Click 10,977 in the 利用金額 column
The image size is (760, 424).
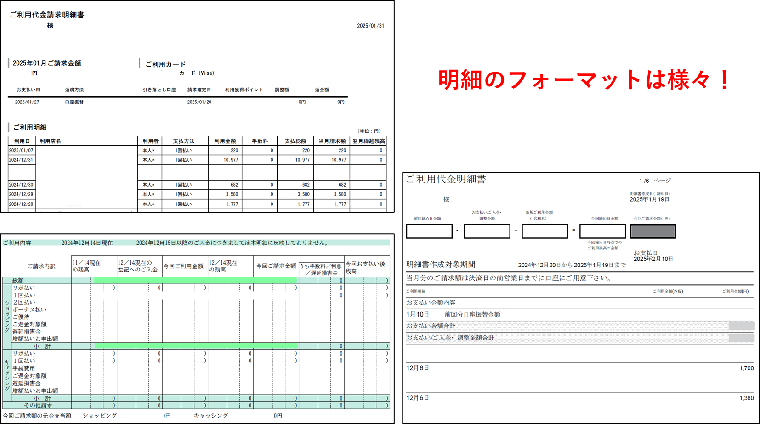[231, 160]
